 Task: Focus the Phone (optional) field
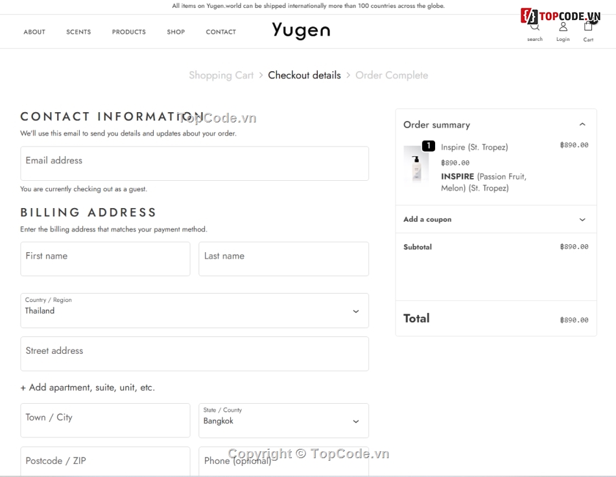(283, 461)
